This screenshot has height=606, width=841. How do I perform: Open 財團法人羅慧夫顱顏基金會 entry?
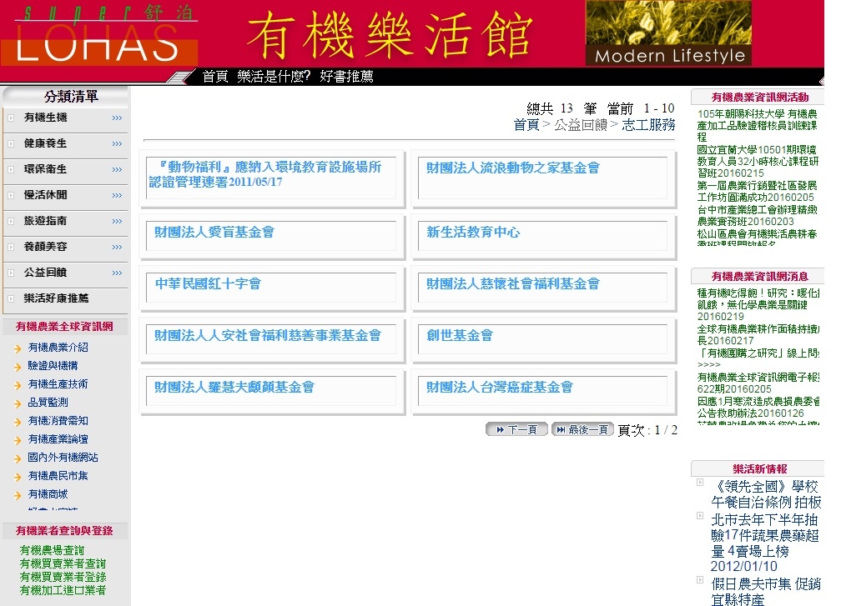234,387
